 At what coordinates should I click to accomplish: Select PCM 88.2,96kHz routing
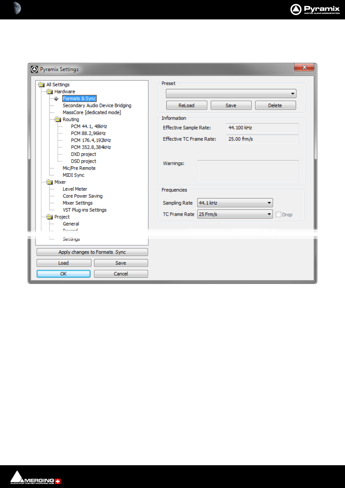(x=88, y=133)
